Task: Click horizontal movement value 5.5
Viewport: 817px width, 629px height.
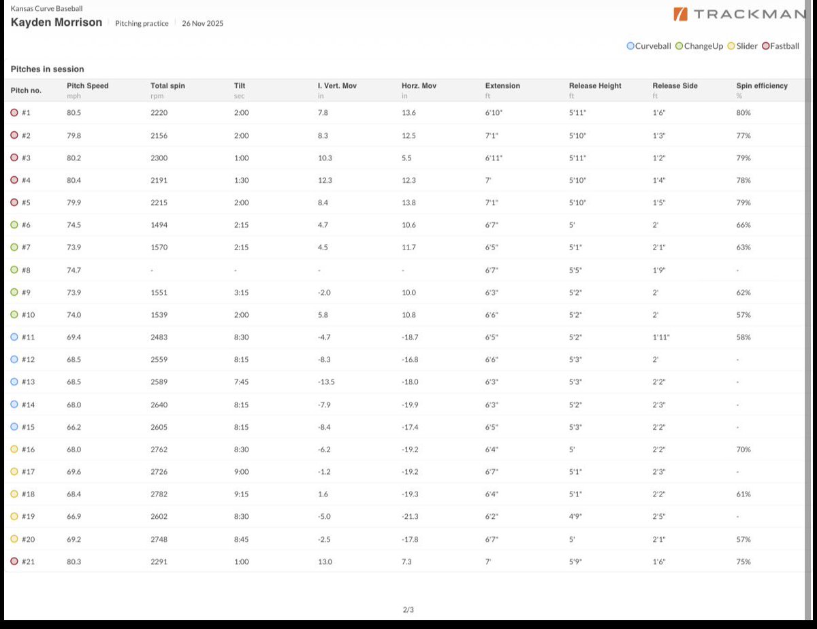Action: [x=407, y=158]
